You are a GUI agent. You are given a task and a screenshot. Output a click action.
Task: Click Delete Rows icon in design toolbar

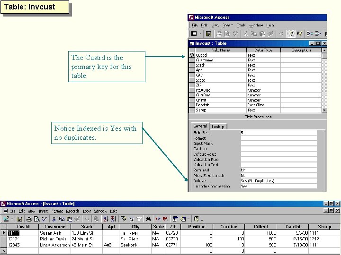(x=318, y=34)
